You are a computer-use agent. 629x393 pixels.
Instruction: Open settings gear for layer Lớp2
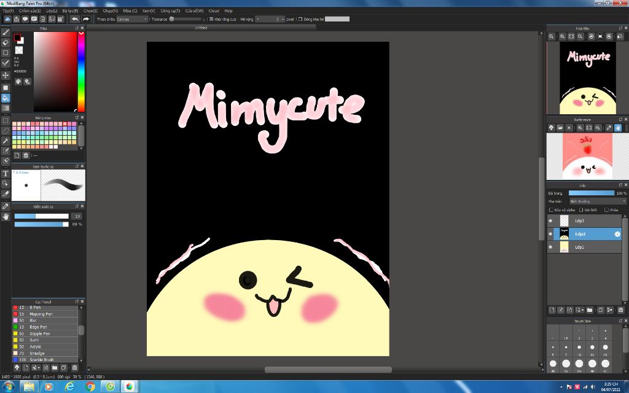617,234
